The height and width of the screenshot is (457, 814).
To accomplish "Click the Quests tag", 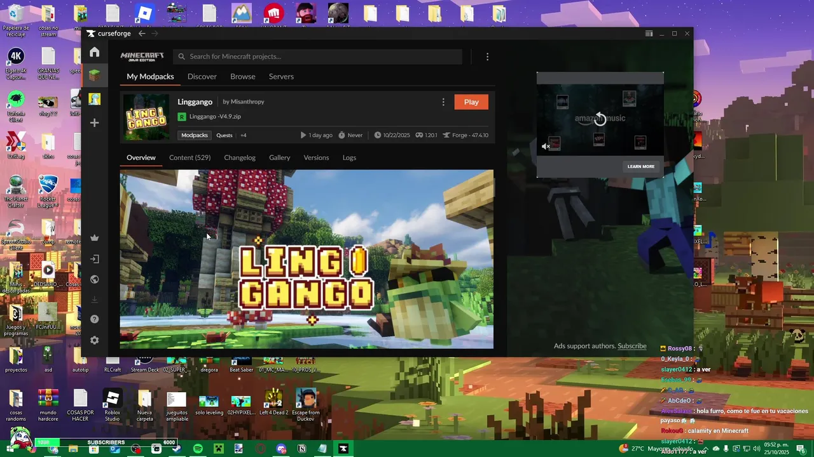I will point(224,135).
